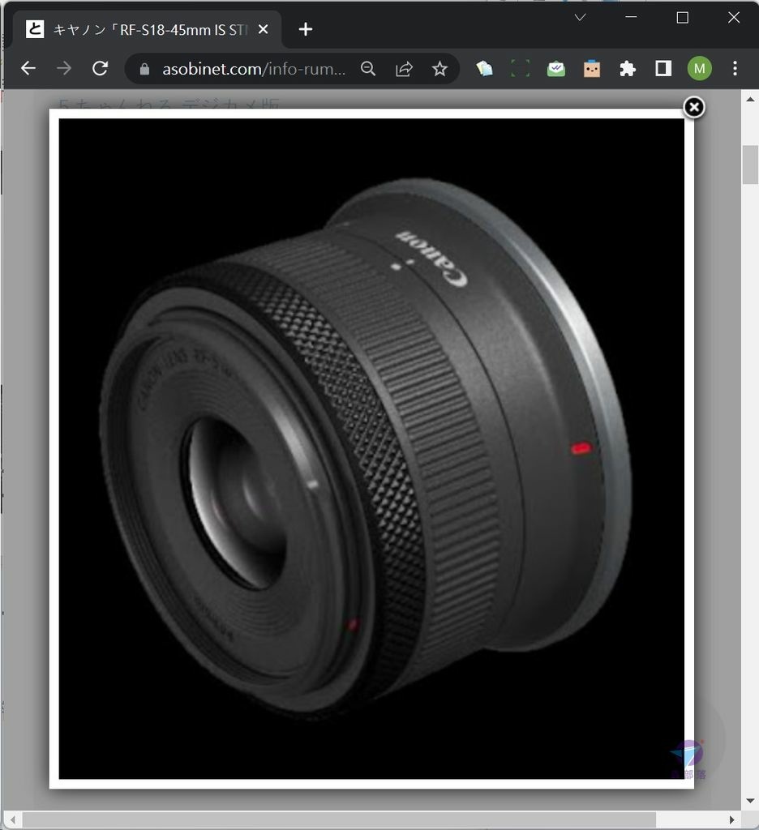Open the green M profile avatar
Screen dimensions: 759x830
click(699, 68)
